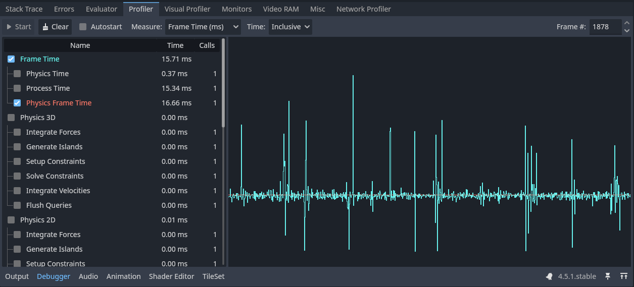This screenshot has width=634, height=287.
Task: Open the Shader Editor bottom panel
Action: [x=171, y=276]
